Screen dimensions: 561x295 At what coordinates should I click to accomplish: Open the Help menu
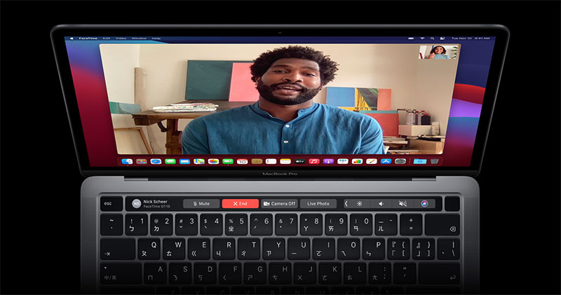(156, 39)
